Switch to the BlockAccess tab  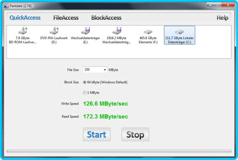[106, 18]
